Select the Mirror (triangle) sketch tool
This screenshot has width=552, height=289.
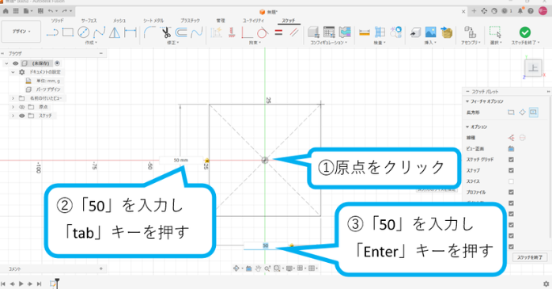(115, 32)
